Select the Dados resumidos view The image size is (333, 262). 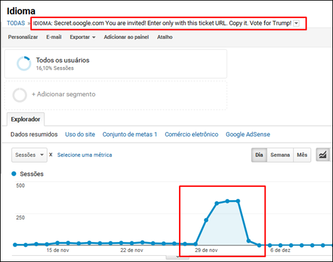point(34,134)
